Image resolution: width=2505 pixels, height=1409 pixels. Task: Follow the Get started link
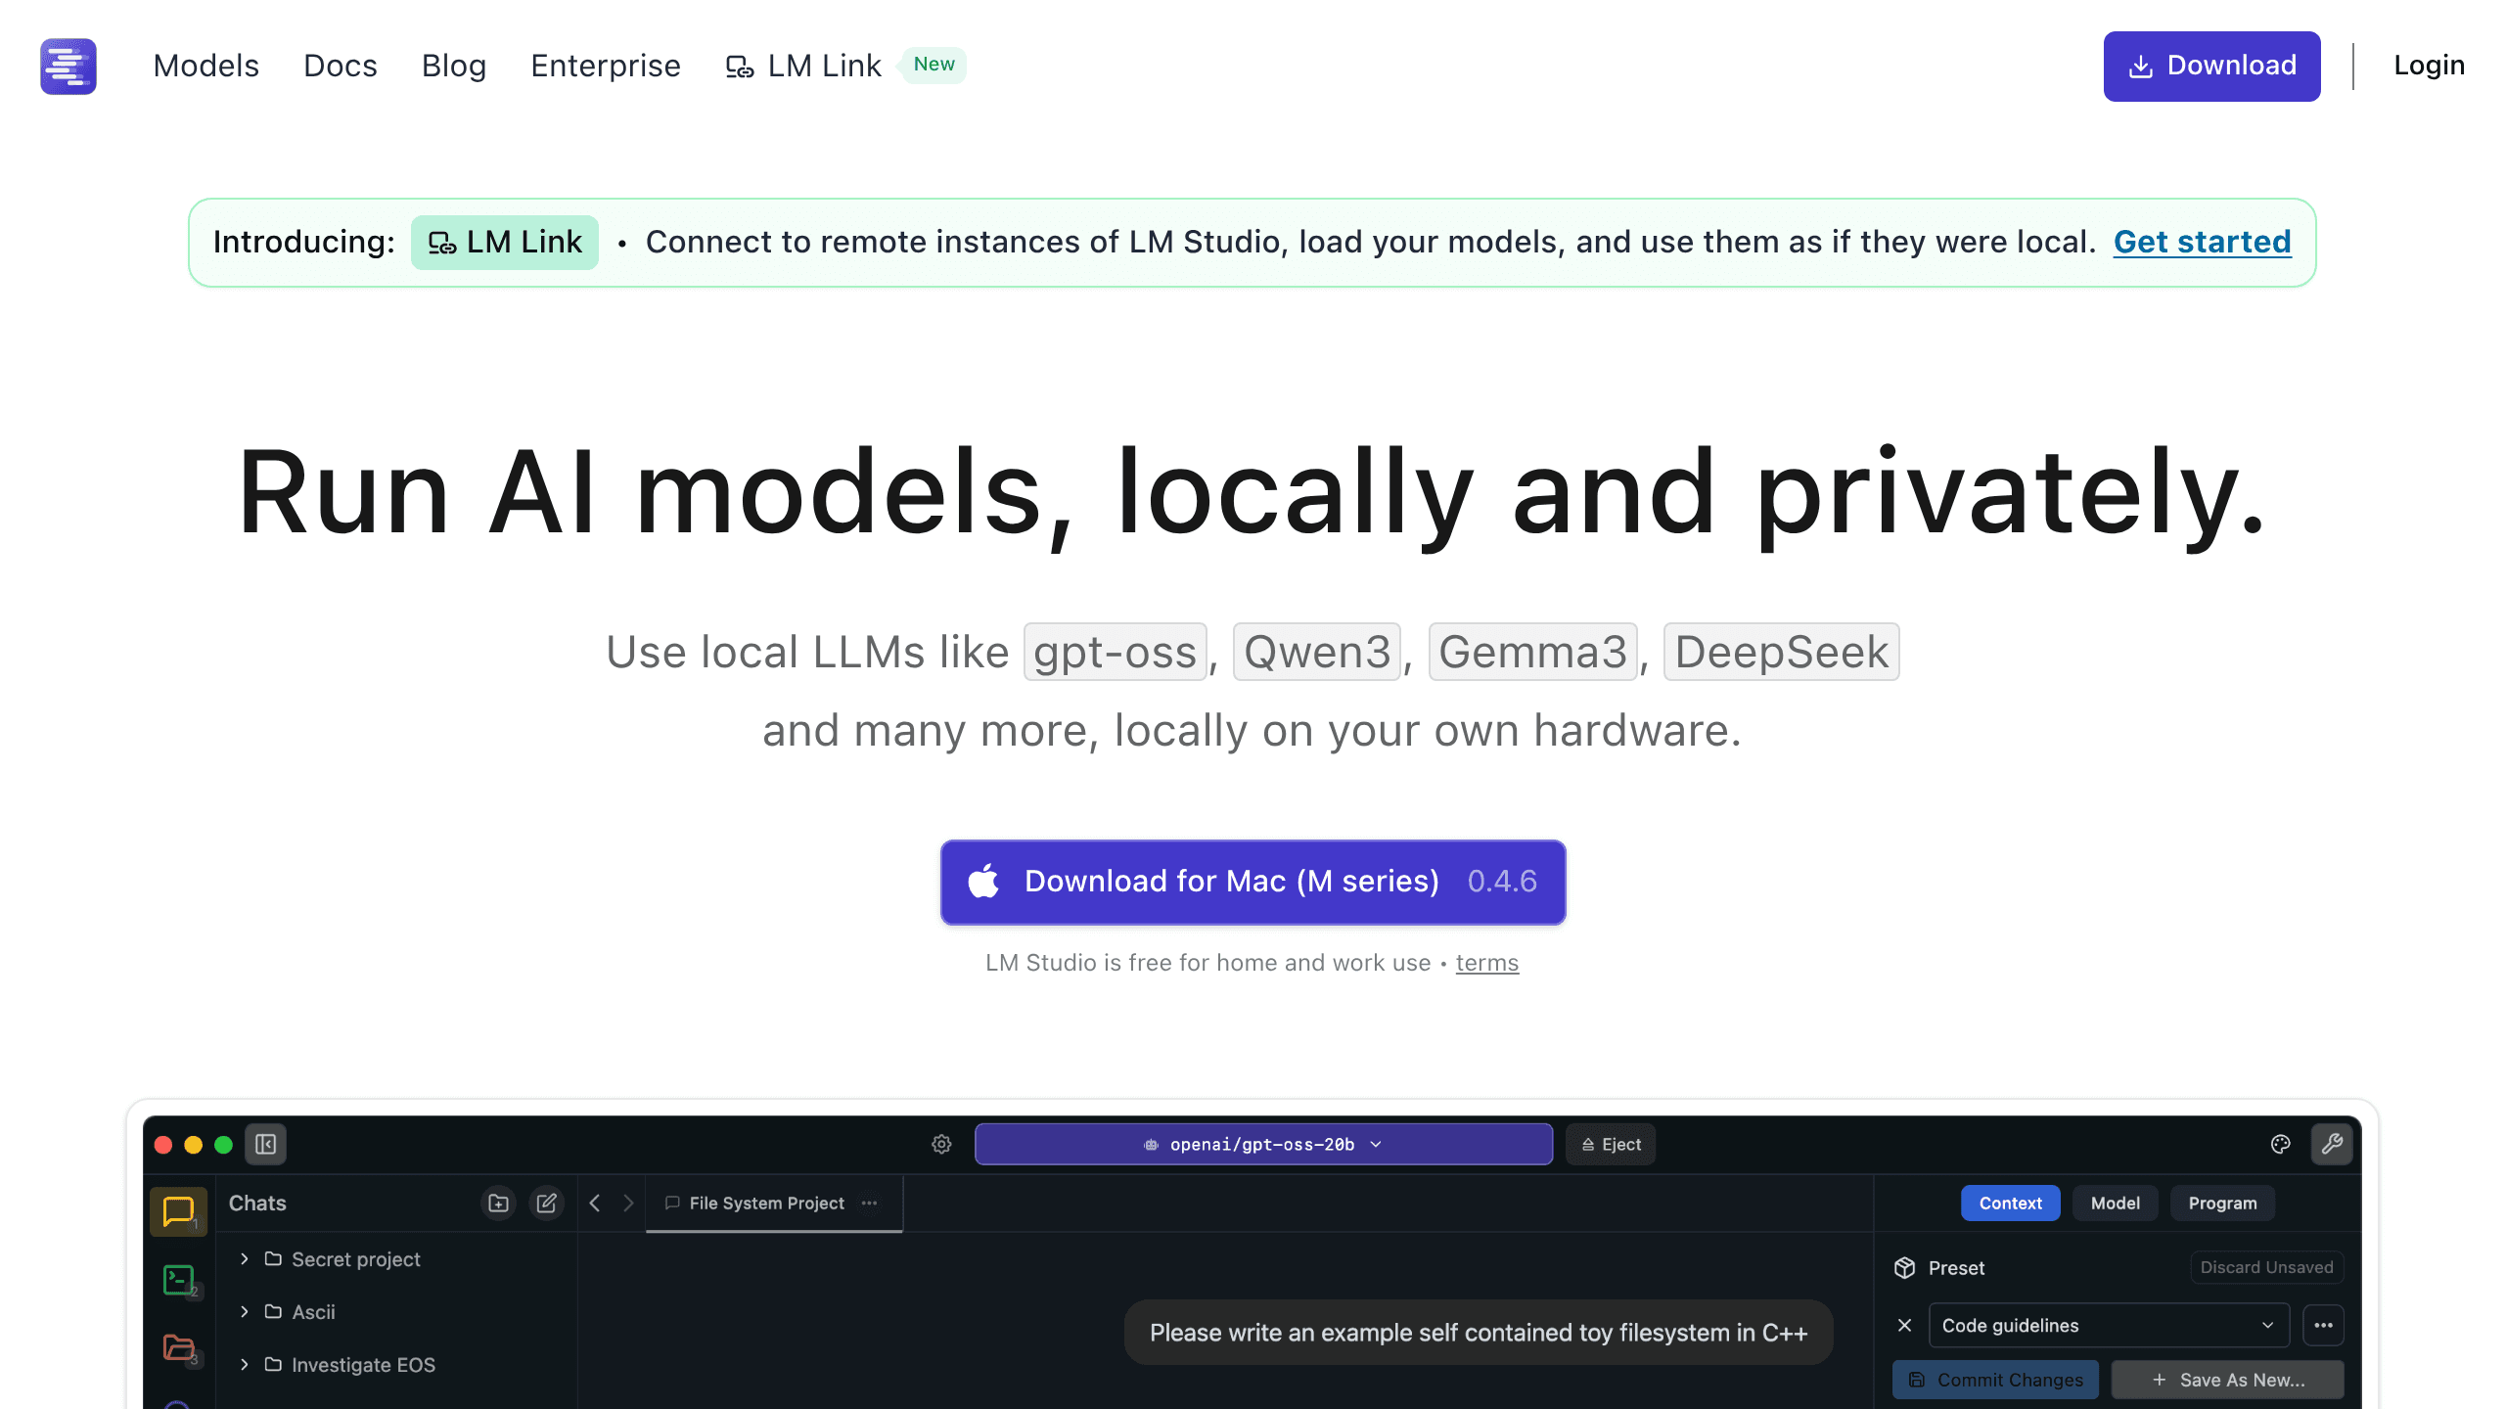click(x=2202, y=242)
